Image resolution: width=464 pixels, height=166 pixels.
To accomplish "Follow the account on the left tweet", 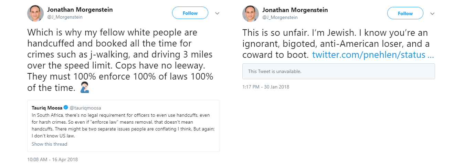I will (x=190, y=13).
